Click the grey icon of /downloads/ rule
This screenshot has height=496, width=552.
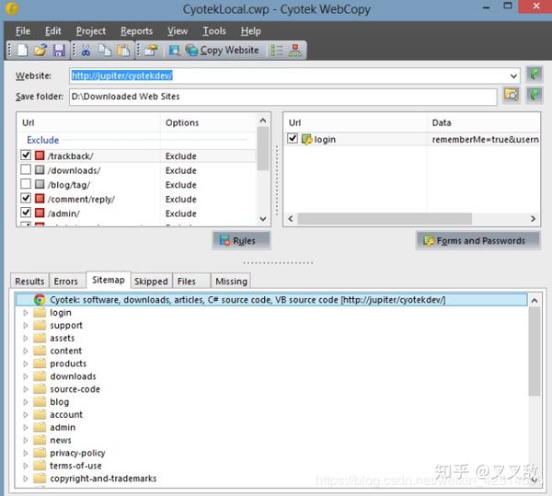tap(40, 169)
